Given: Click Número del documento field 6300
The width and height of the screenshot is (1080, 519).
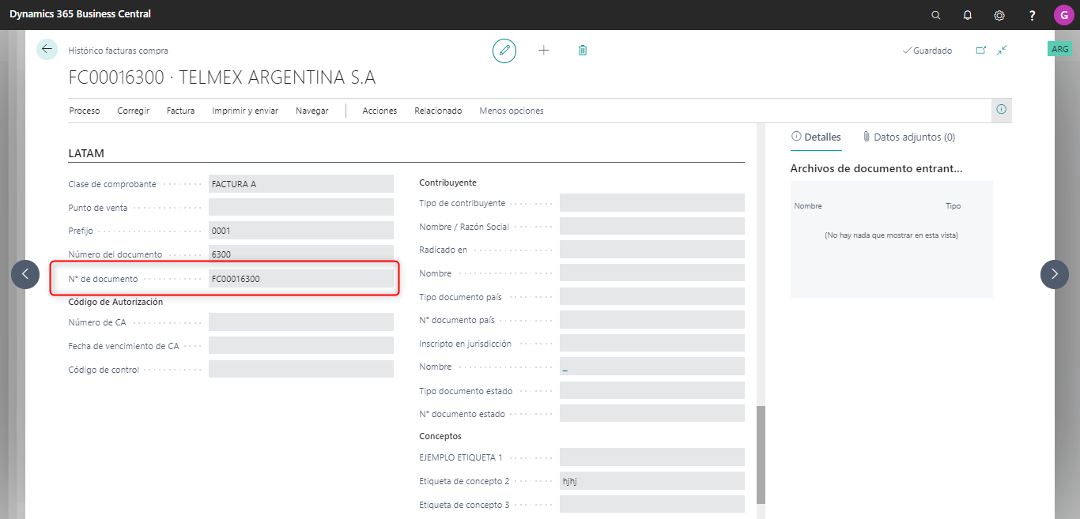Looking at the screenshot, I should click(301, 254).
